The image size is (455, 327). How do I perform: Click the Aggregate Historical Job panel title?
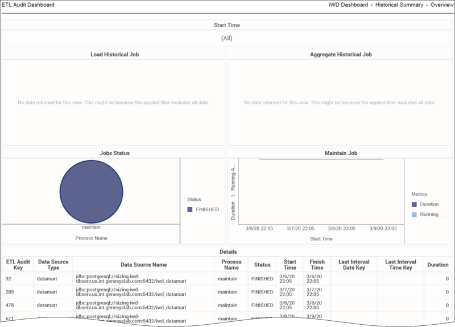click(x=341, y=54)
